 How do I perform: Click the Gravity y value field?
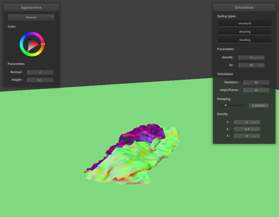tap(247, 129)
